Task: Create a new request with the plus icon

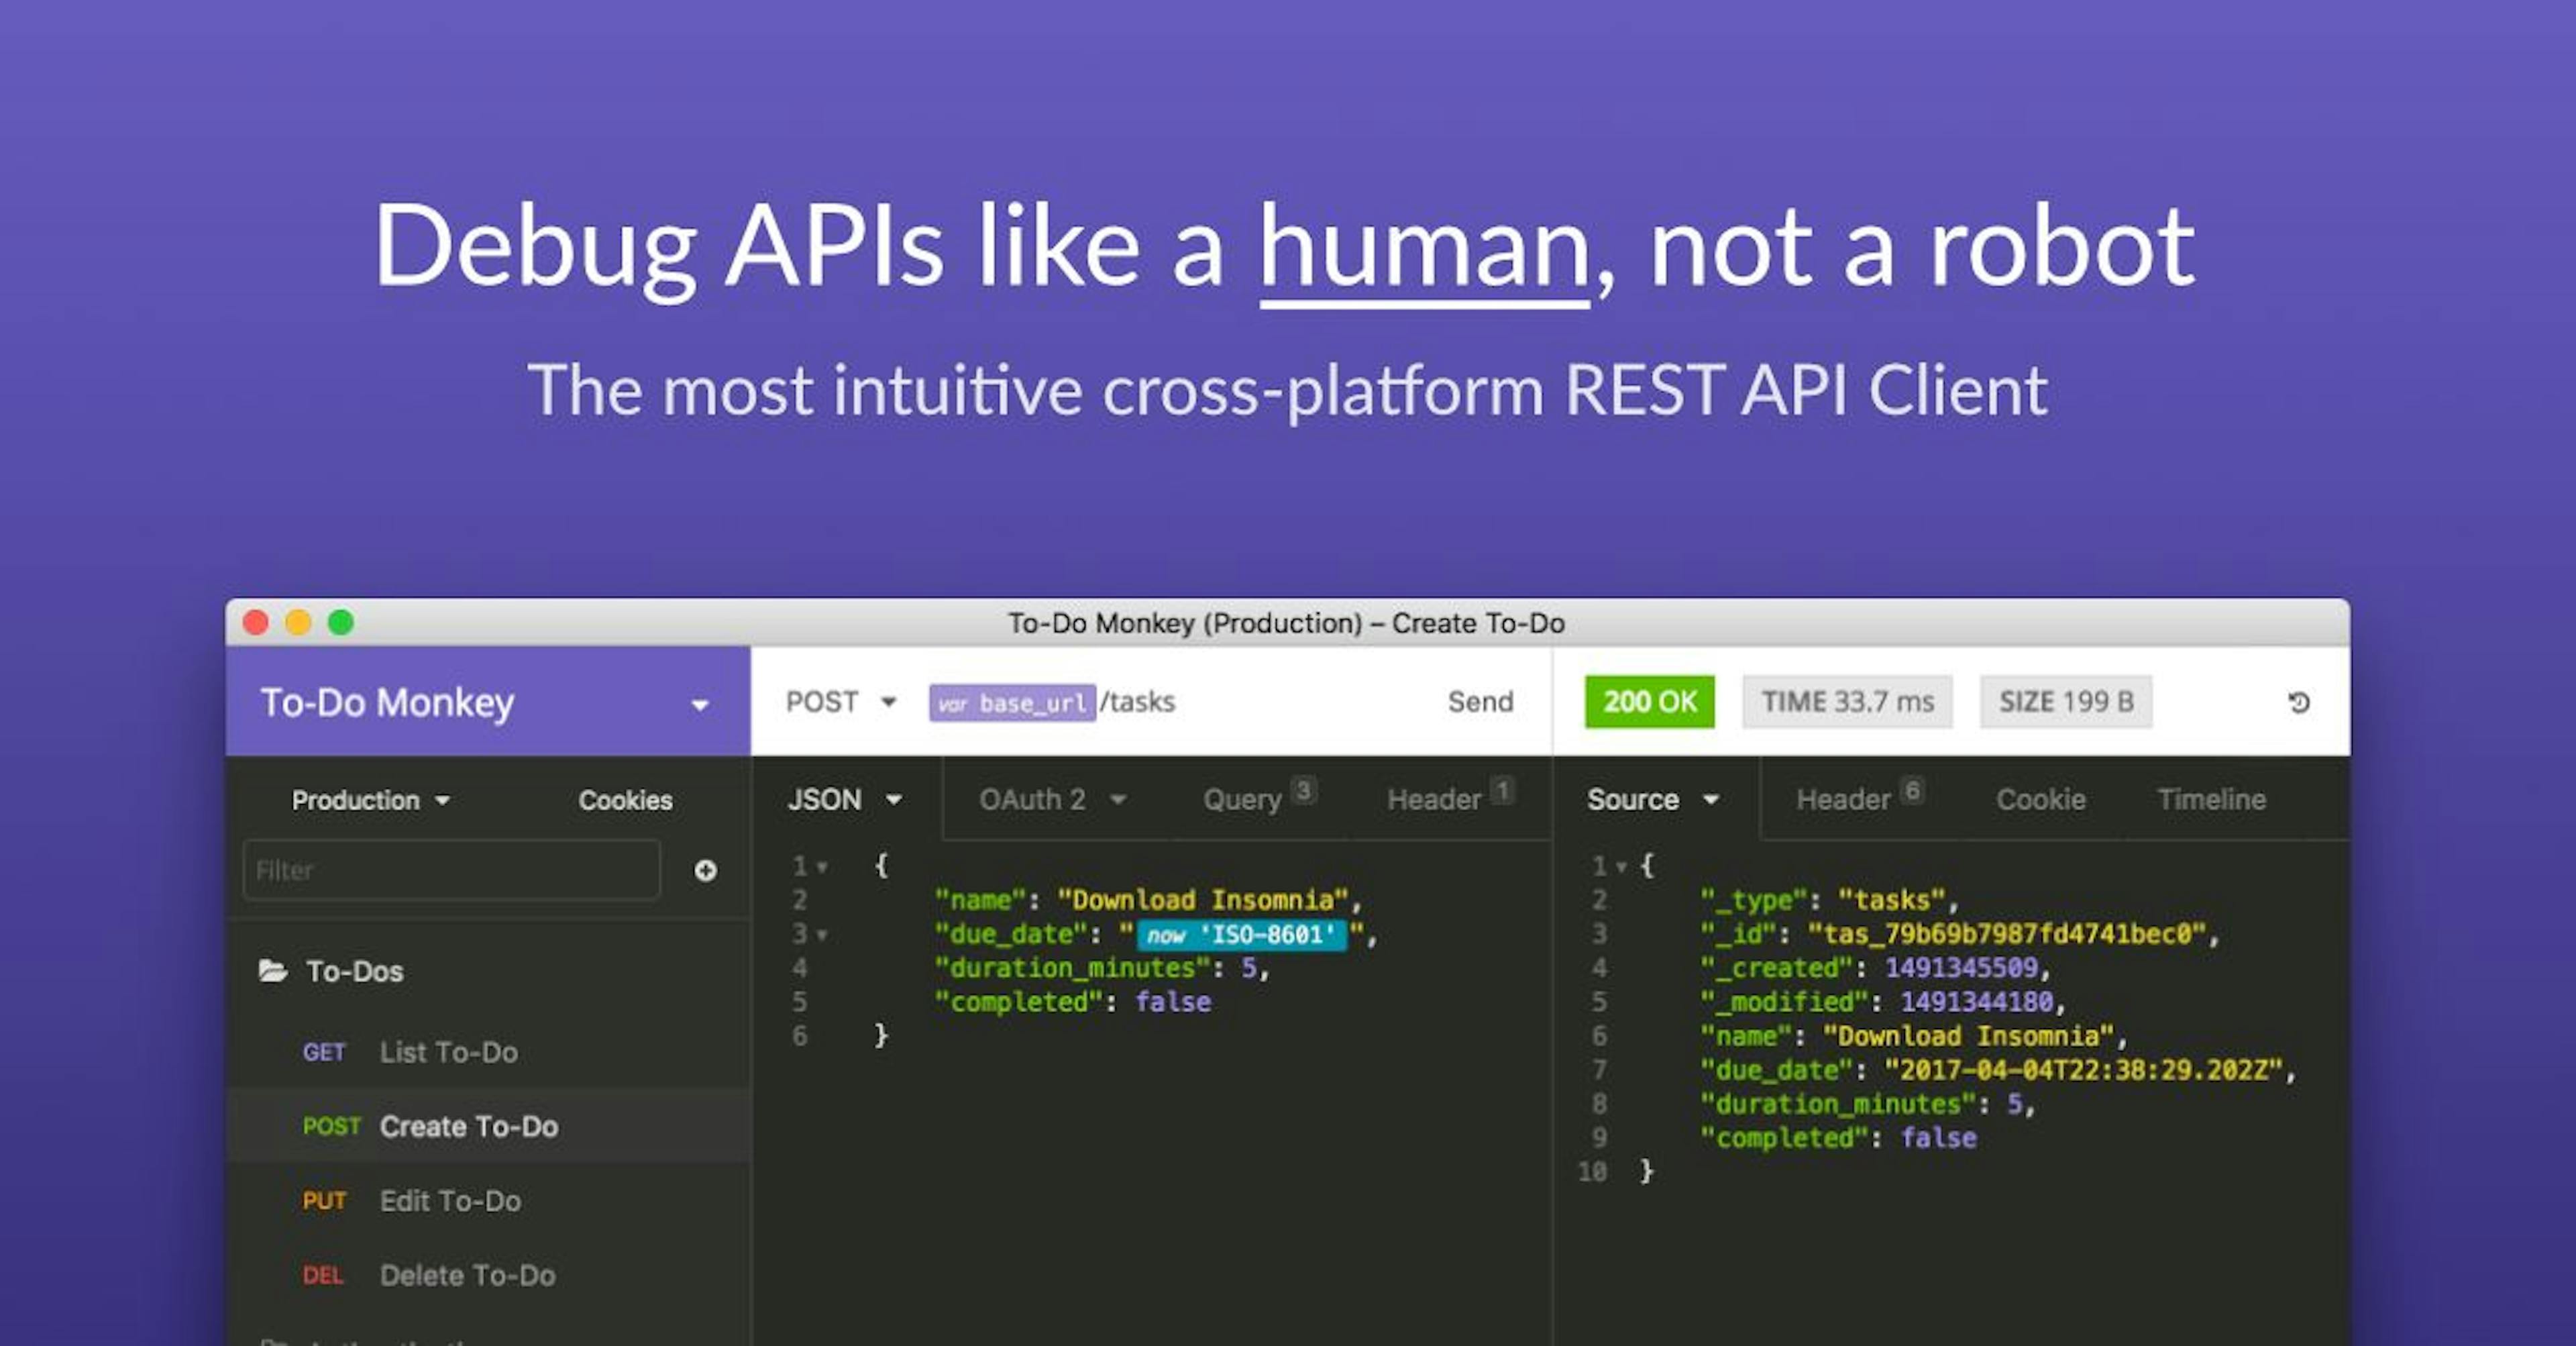Action: click(706, 870)
